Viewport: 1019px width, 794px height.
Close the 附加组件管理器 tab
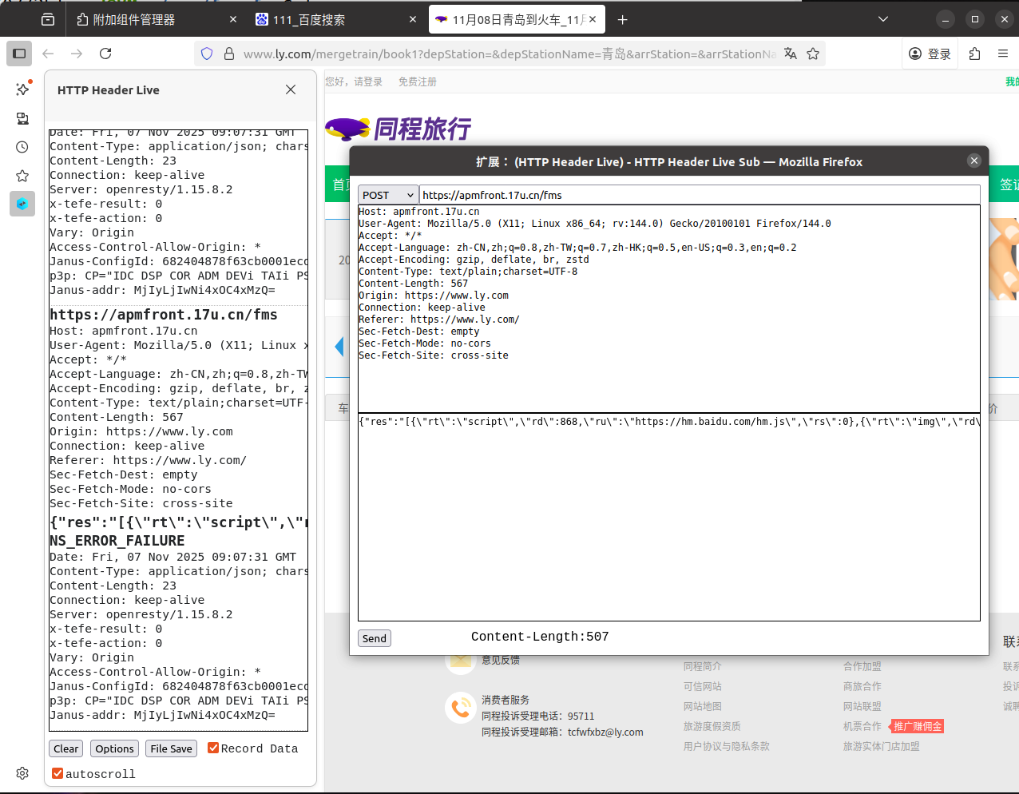coord(233,19)
